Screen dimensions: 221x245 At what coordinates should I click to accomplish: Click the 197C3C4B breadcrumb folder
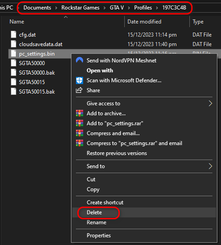174,8
